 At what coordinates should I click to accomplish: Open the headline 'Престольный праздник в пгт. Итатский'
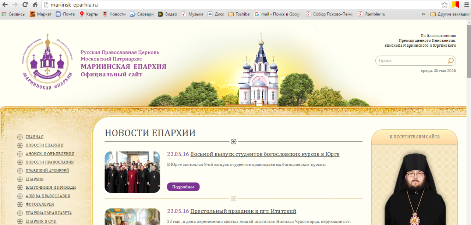pos(243,211)
